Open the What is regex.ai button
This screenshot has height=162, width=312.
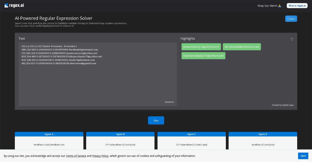tap(297, 6)
